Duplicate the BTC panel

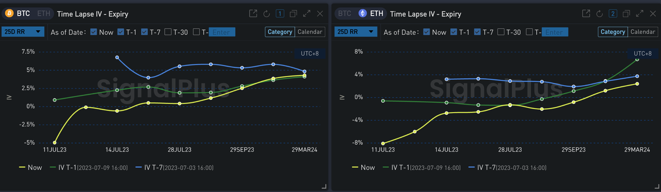click(x=293, y=14)
